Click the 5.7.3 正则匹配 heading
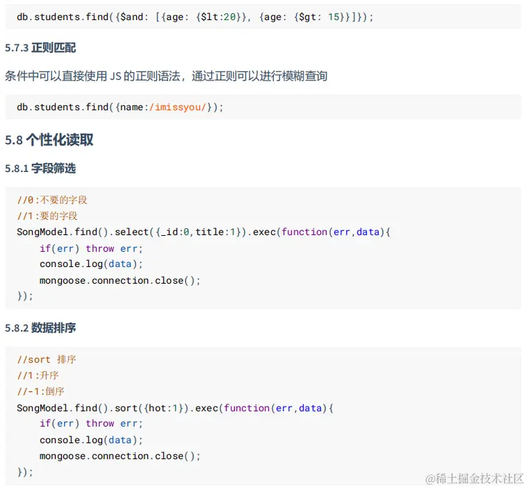528x489 pixels. point(40,48)
